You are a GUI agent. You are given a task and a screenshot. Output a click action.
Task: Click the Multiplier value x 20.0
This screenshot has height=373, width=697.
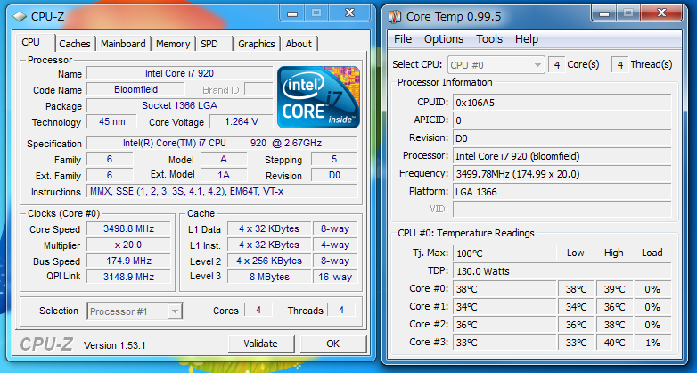click(x=128, y=245)
